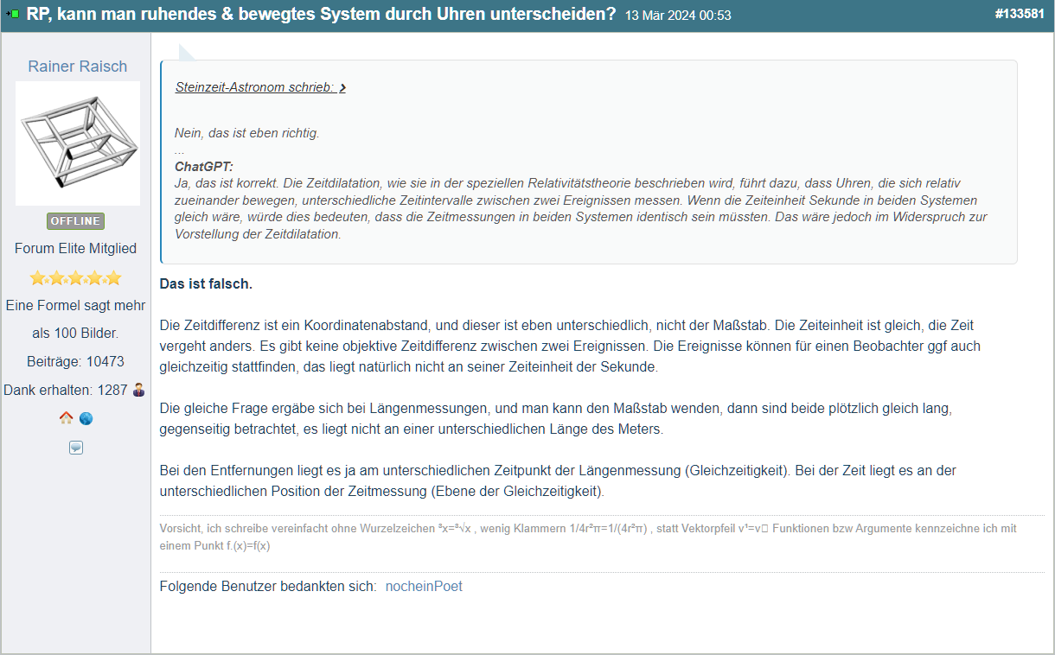
Task: Click the green post marker icon beside title
Action: click(12, 15)
